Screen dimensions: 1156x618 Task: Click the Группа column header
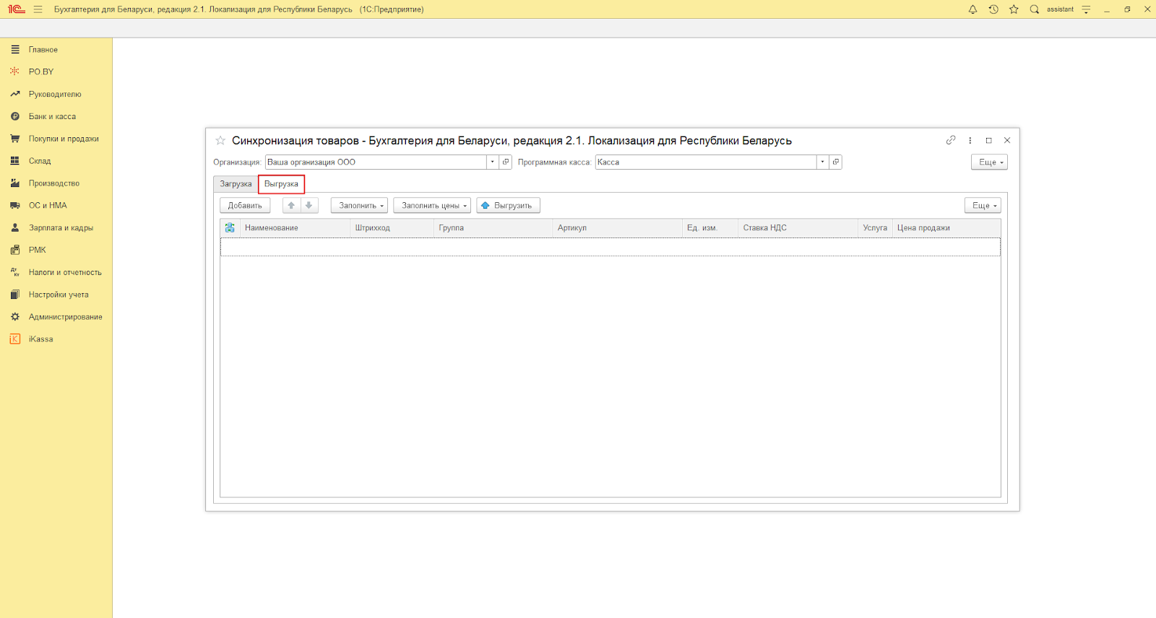tap(493, 227)
